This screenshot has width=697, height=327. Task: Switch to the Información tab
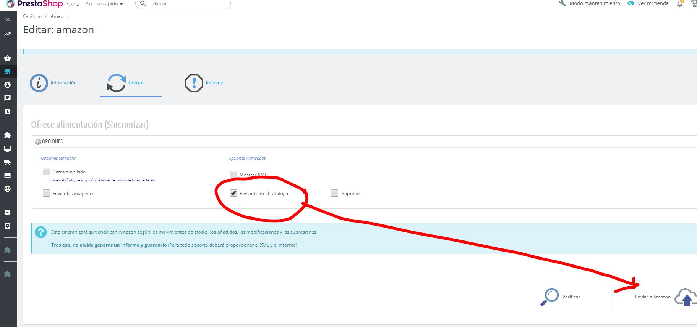(53, 83)
